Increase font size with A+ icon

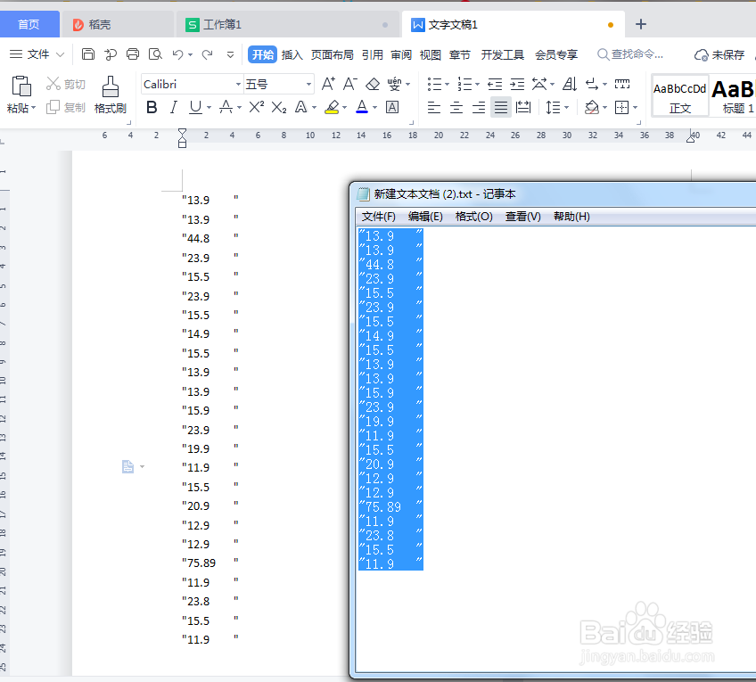(x=329, y=83)
